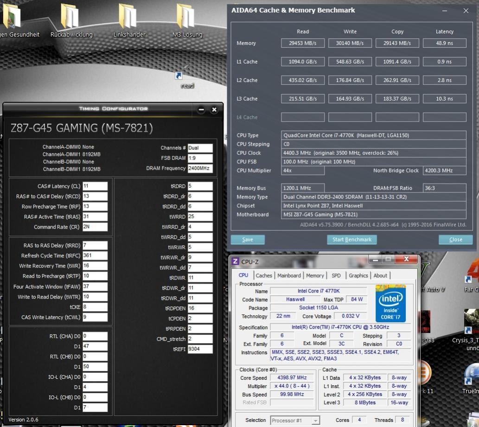479x427 pixels.
Task: Open the Mainboard tab in CPU-Z
Action: (289, 275)
